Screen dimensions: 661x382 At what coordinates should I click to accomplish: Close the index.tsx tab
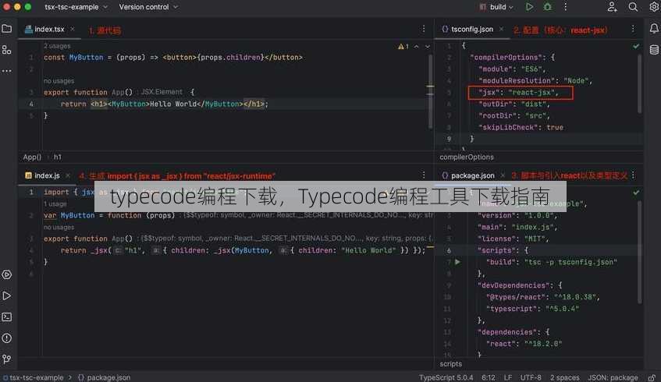73,29
